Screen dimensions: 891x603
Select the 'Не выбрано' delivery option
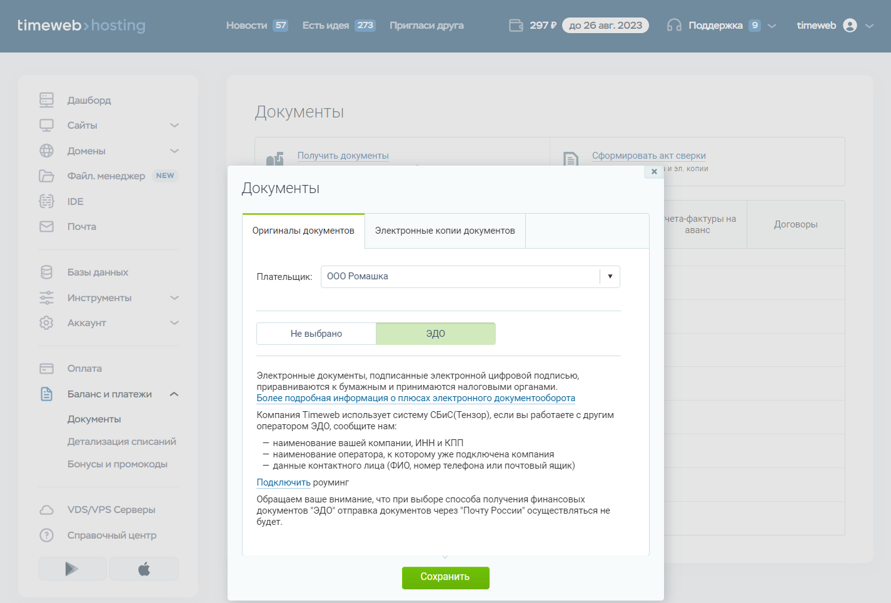coord(316,334)
